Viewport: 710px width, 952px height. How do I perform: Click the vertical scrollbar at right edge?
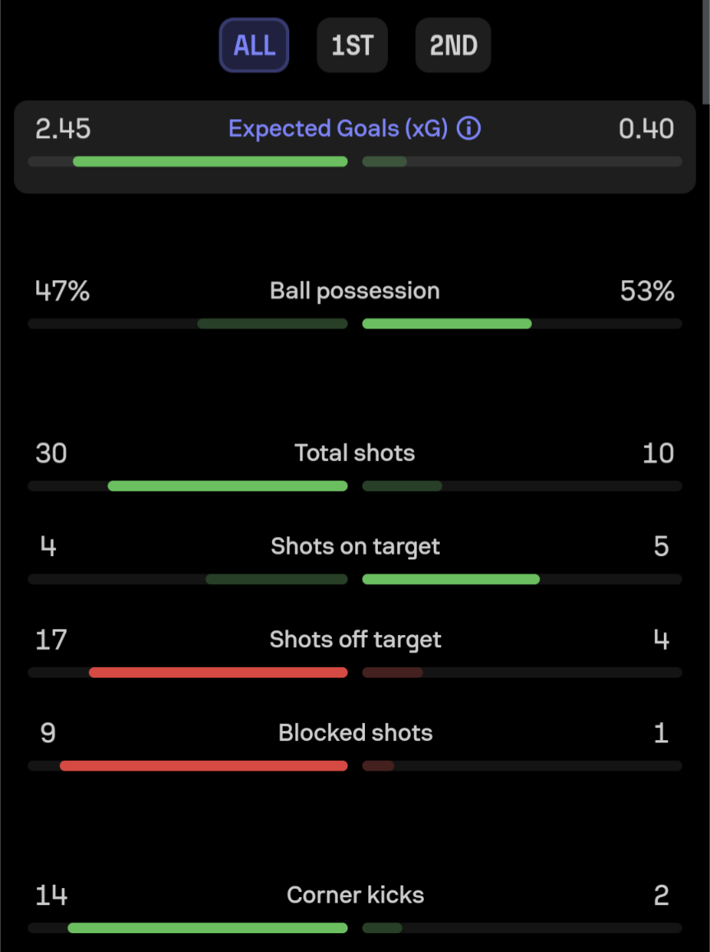pyautogui.click(x=706, y=52)
